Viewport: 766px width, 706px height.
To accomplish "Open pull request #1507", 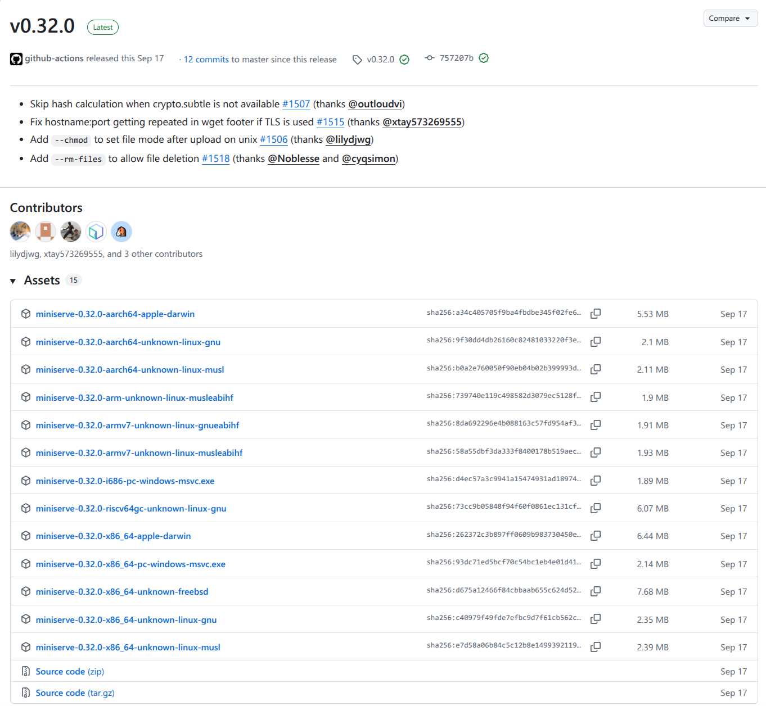I will click(296, 104).
